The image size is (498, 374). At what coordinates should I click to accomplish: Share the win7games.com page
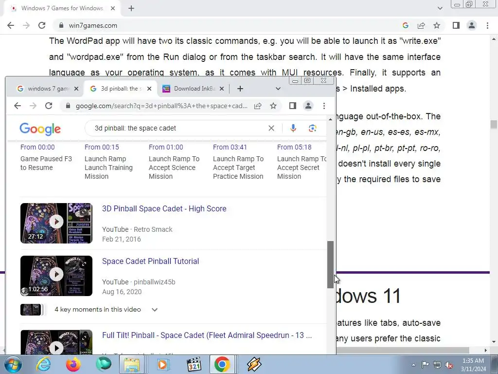(421, 25)
